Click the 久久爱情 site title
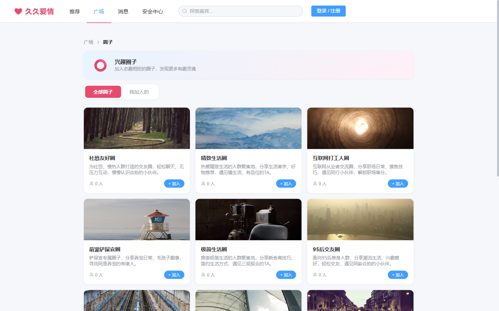The image size is (499, 311). [x=40, y=11]
